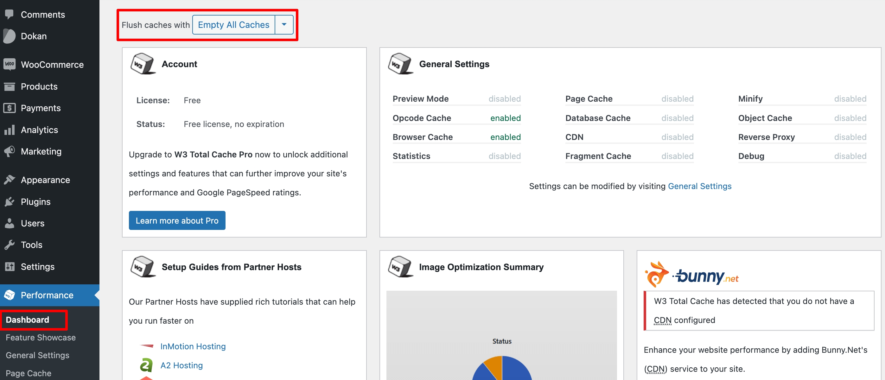Click the Settings sliders icon
Viewport: 885px width, 380px height.
9,266
